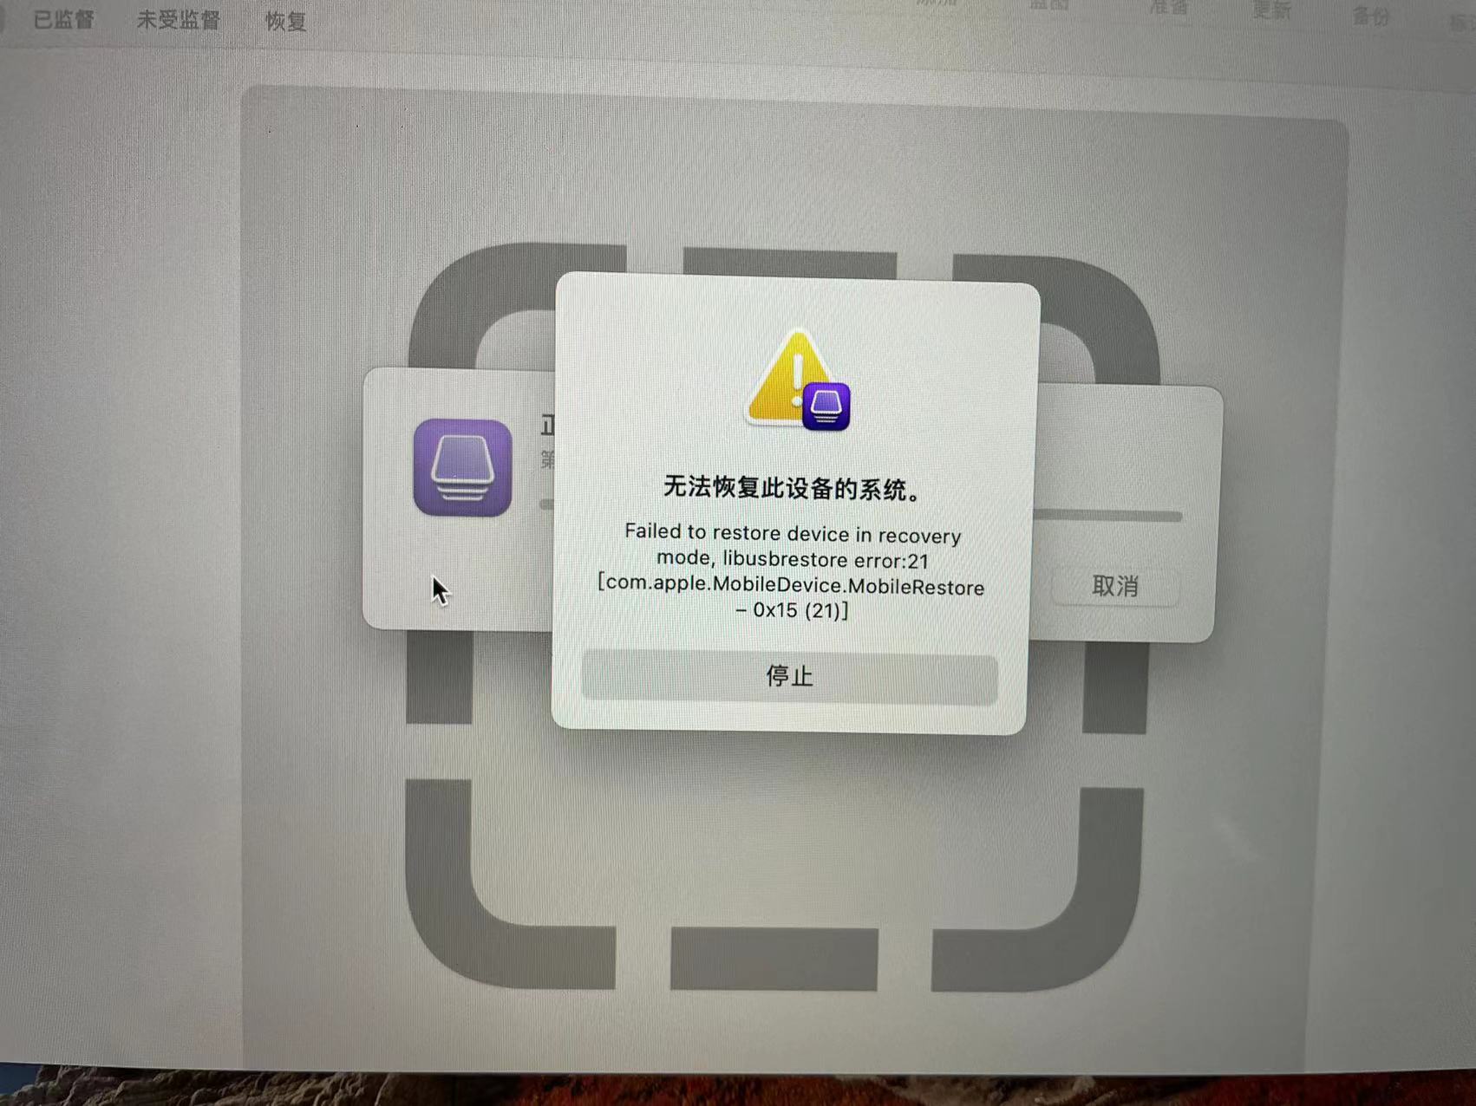The width and height of the screenshot is (1476, 1106).
Task: Click the 停止 button in the error dialog
Action: [789, 675]
